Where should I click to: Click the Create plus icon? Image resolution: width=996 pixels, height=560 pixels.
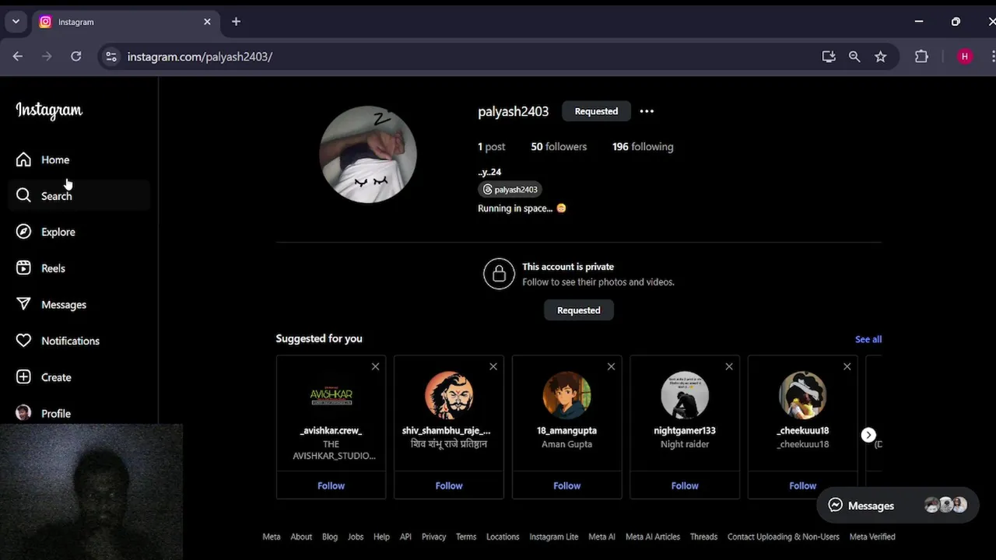(23, 377)
